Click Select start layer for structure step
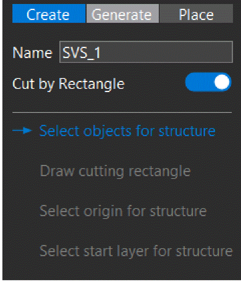This screenshot has width=241, height=281. (136, 251)
